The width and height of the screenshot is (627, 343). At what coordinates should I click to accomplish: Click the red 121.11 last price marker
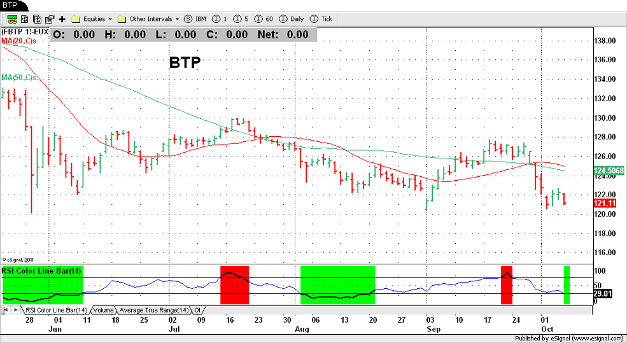pos(605,204)
